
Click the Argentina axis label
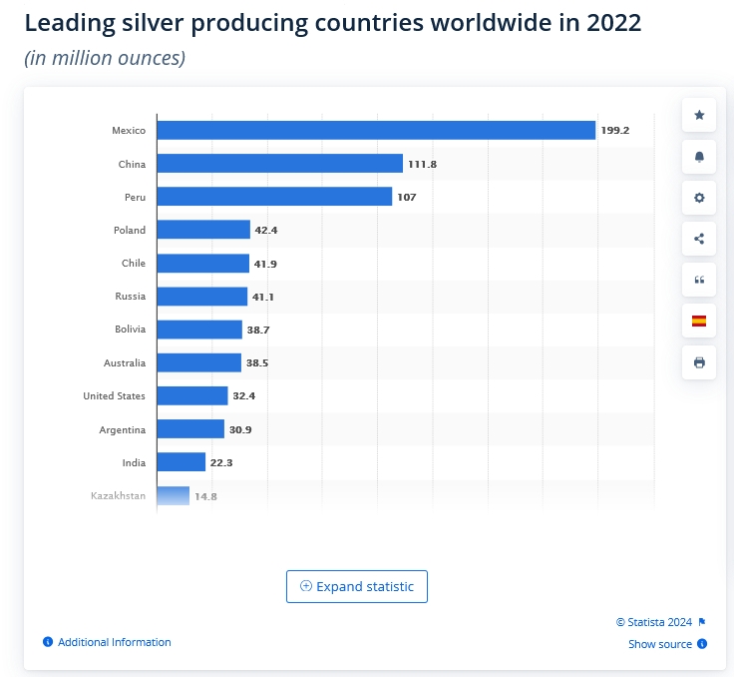(x=123, y=430)
